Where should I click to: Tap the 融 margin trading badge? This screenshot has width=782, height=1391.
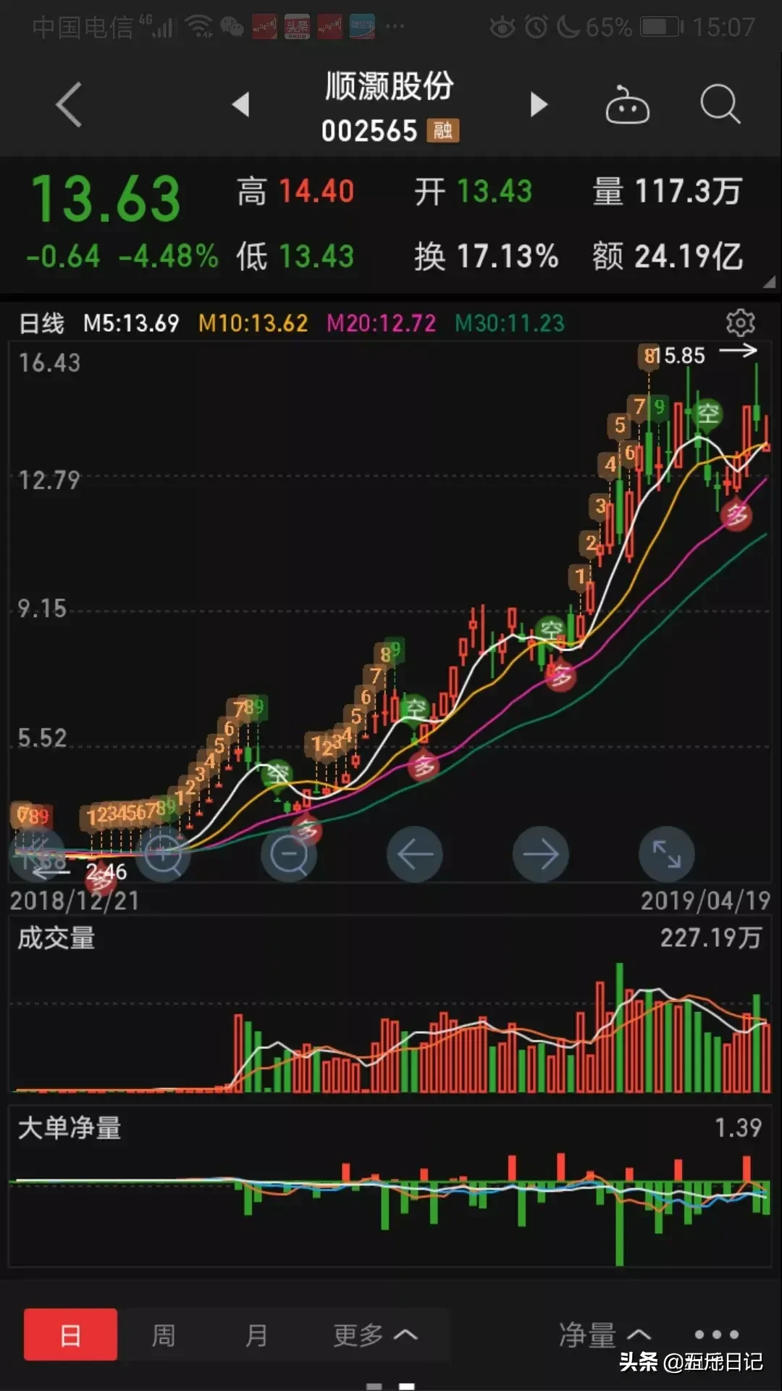pyautogui.click(x=442, y=130)
